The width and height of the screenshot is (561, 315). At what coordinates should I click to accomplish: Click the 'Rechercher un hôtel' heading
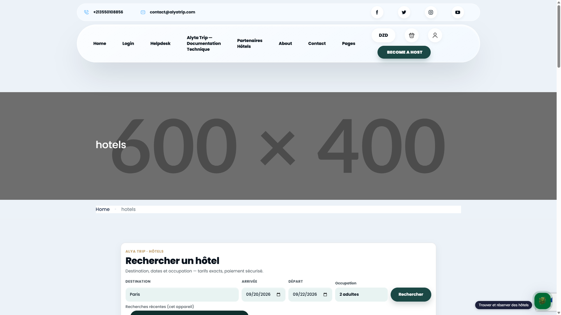point(172,261)
